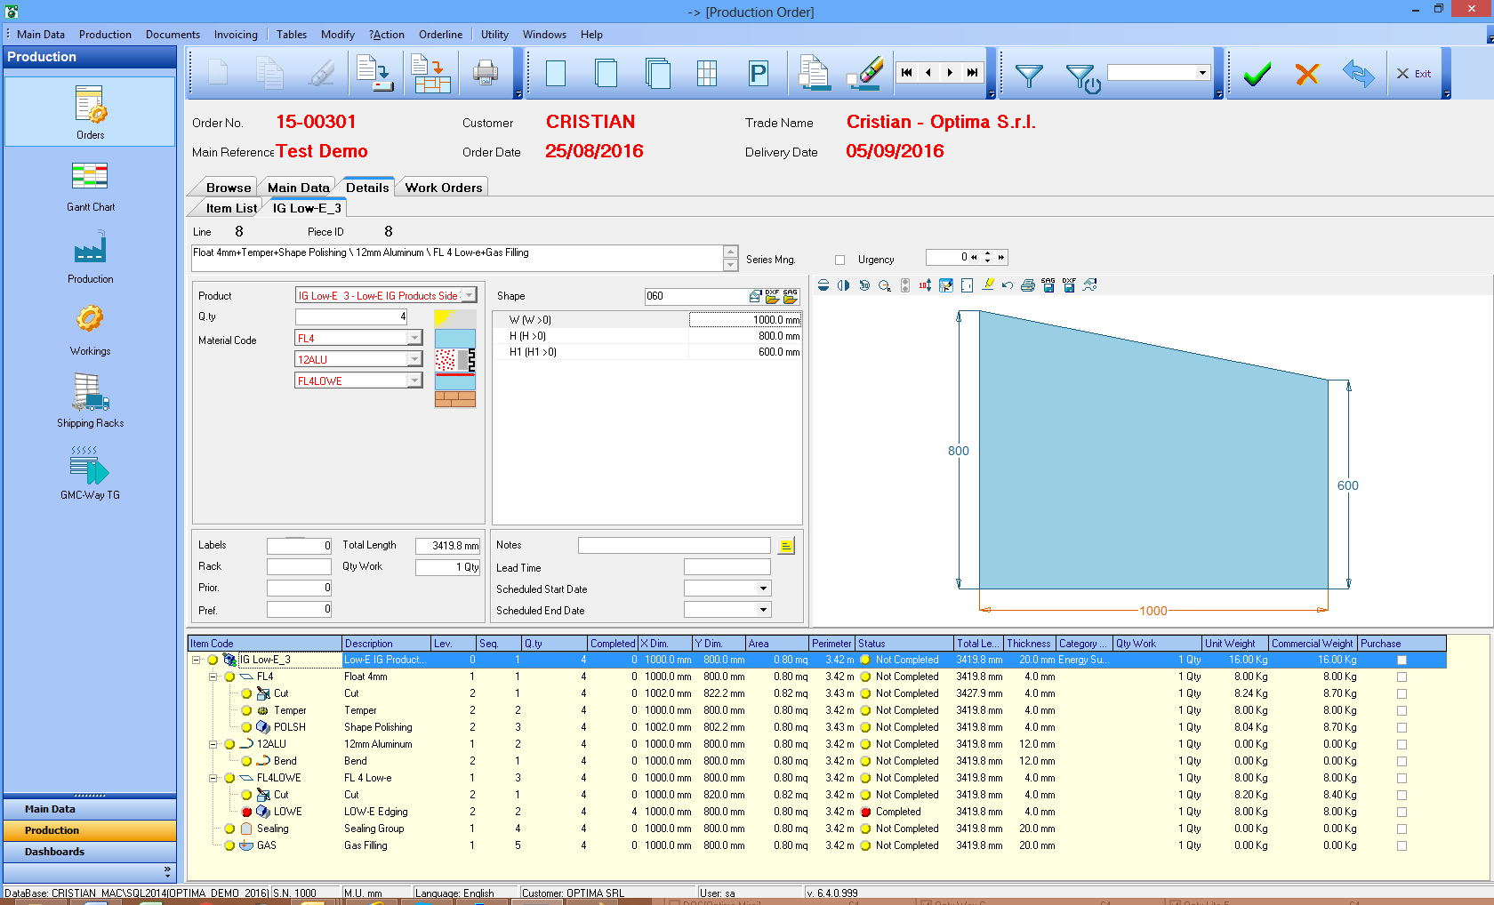Click the undo arrow in shape toolbar
1494x905 pixels.
[1008, 285]
